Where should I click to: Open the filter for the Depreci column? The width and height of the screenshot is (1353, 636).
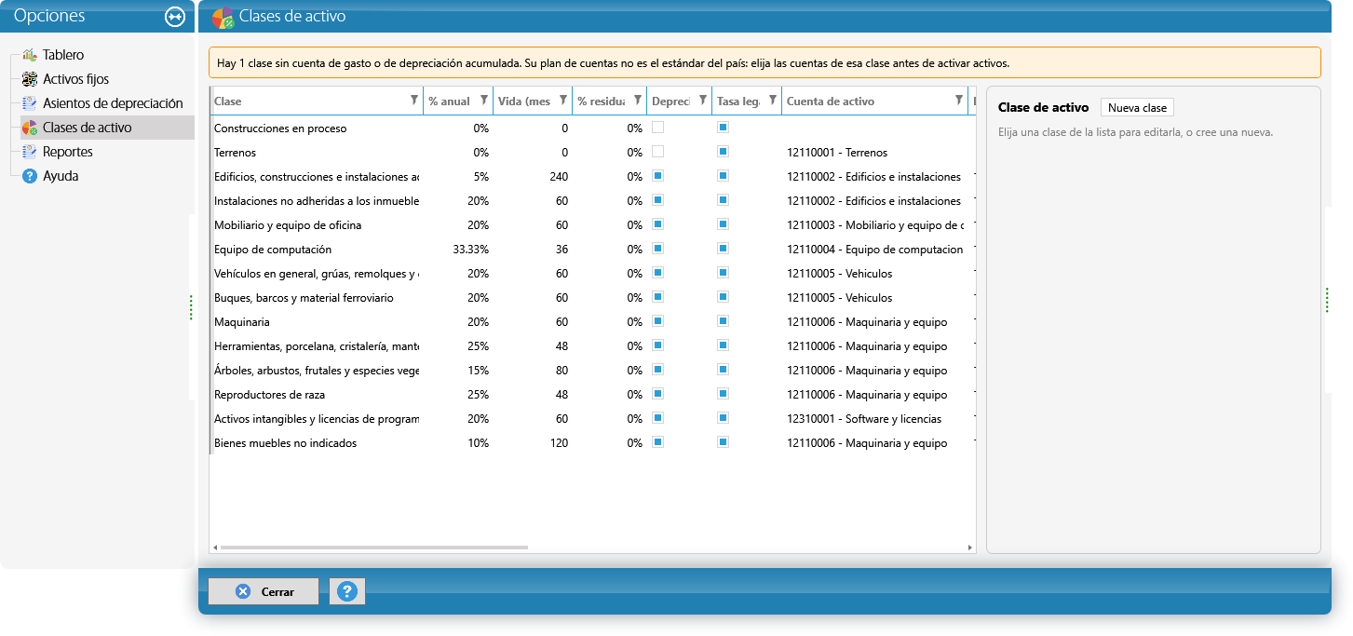point(703,101)
